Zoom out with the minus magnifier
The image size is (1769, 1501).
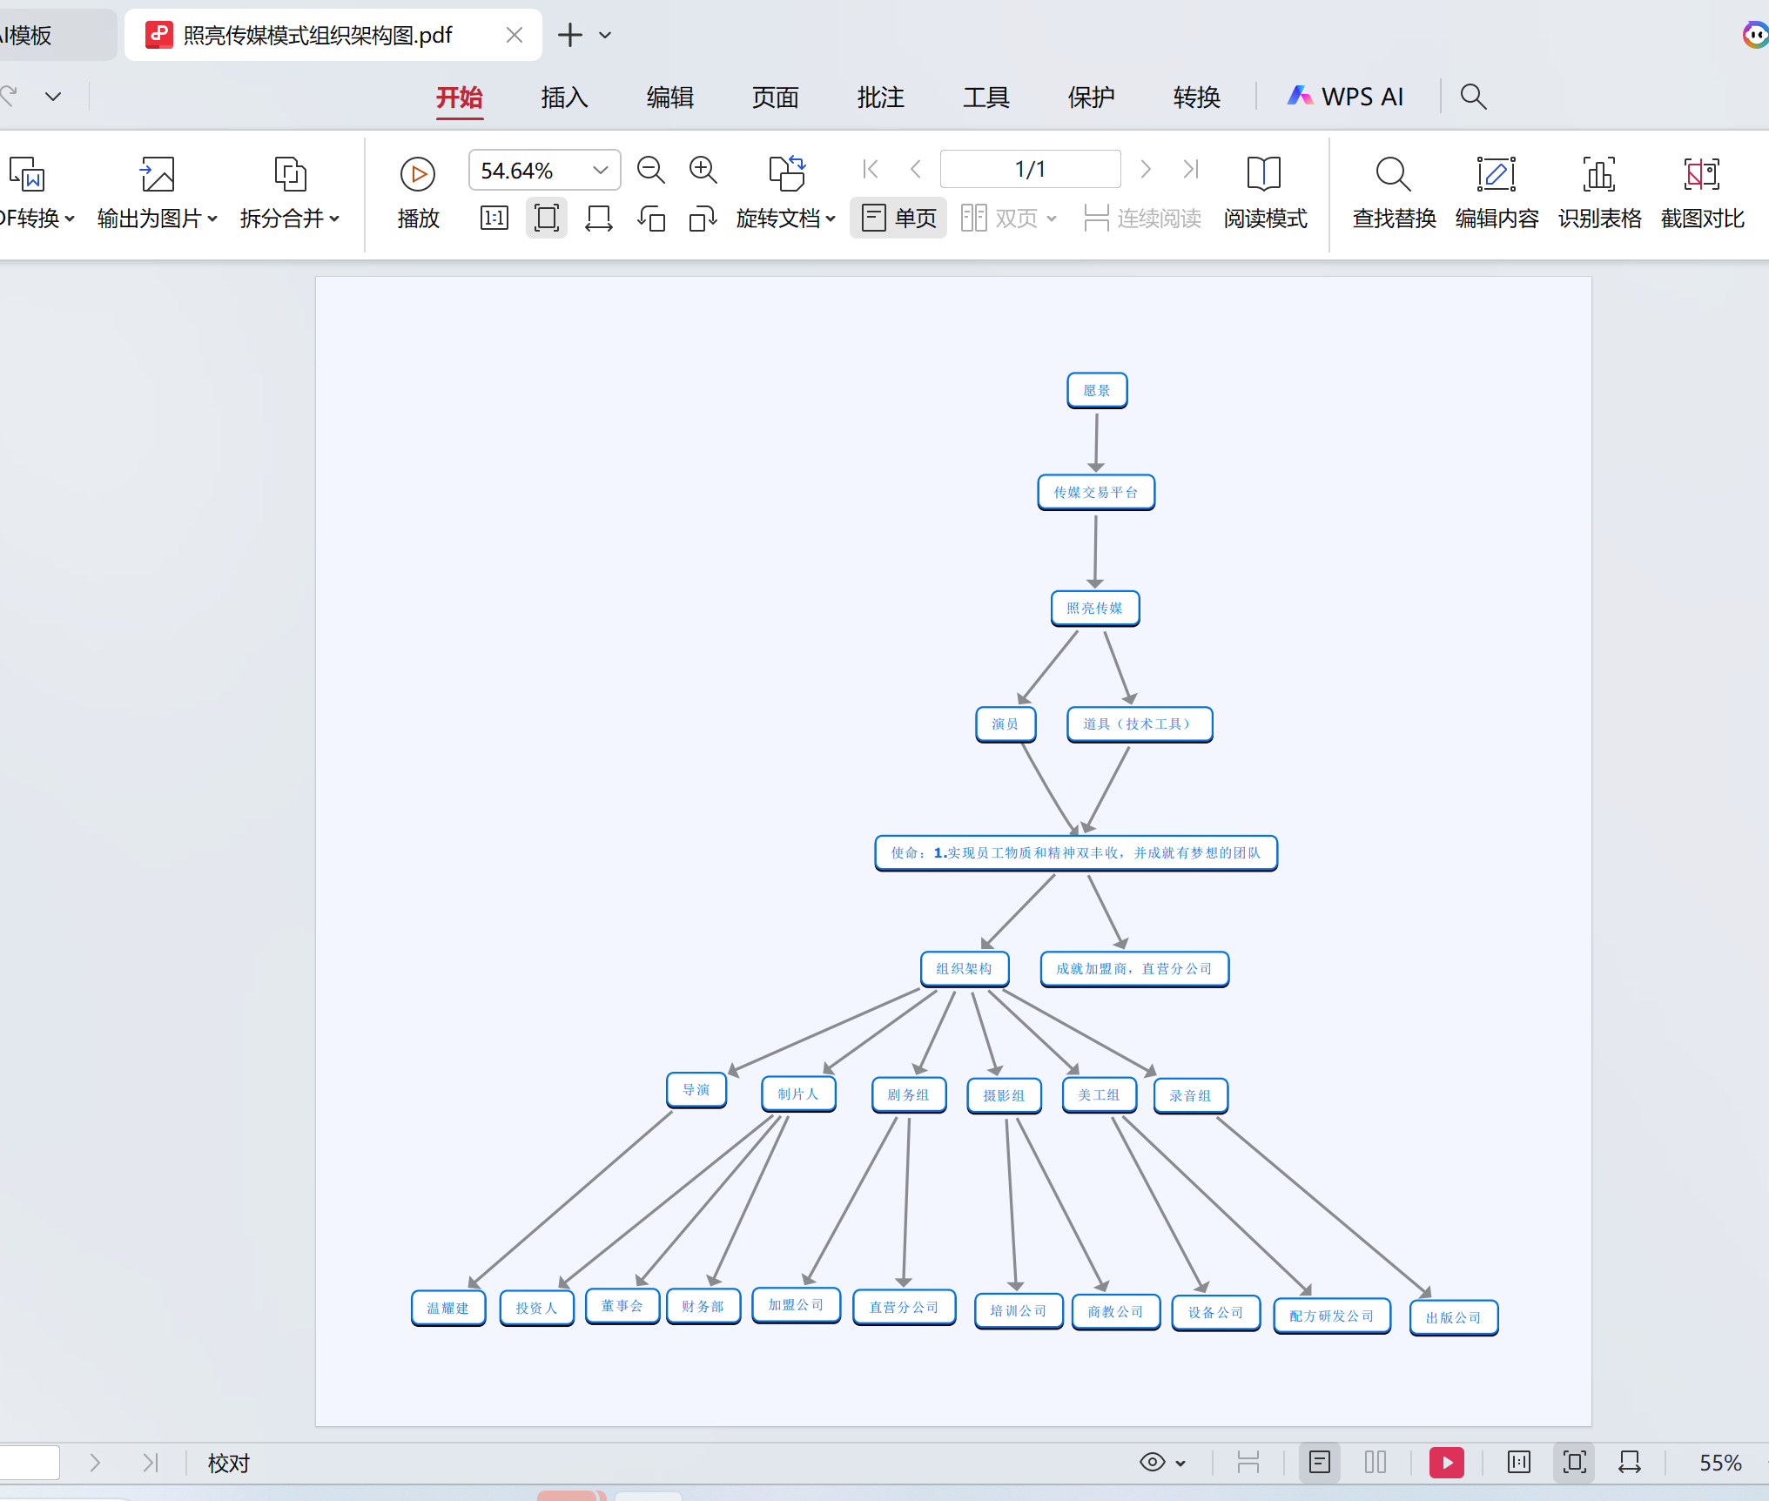click(x=651, y=170)
